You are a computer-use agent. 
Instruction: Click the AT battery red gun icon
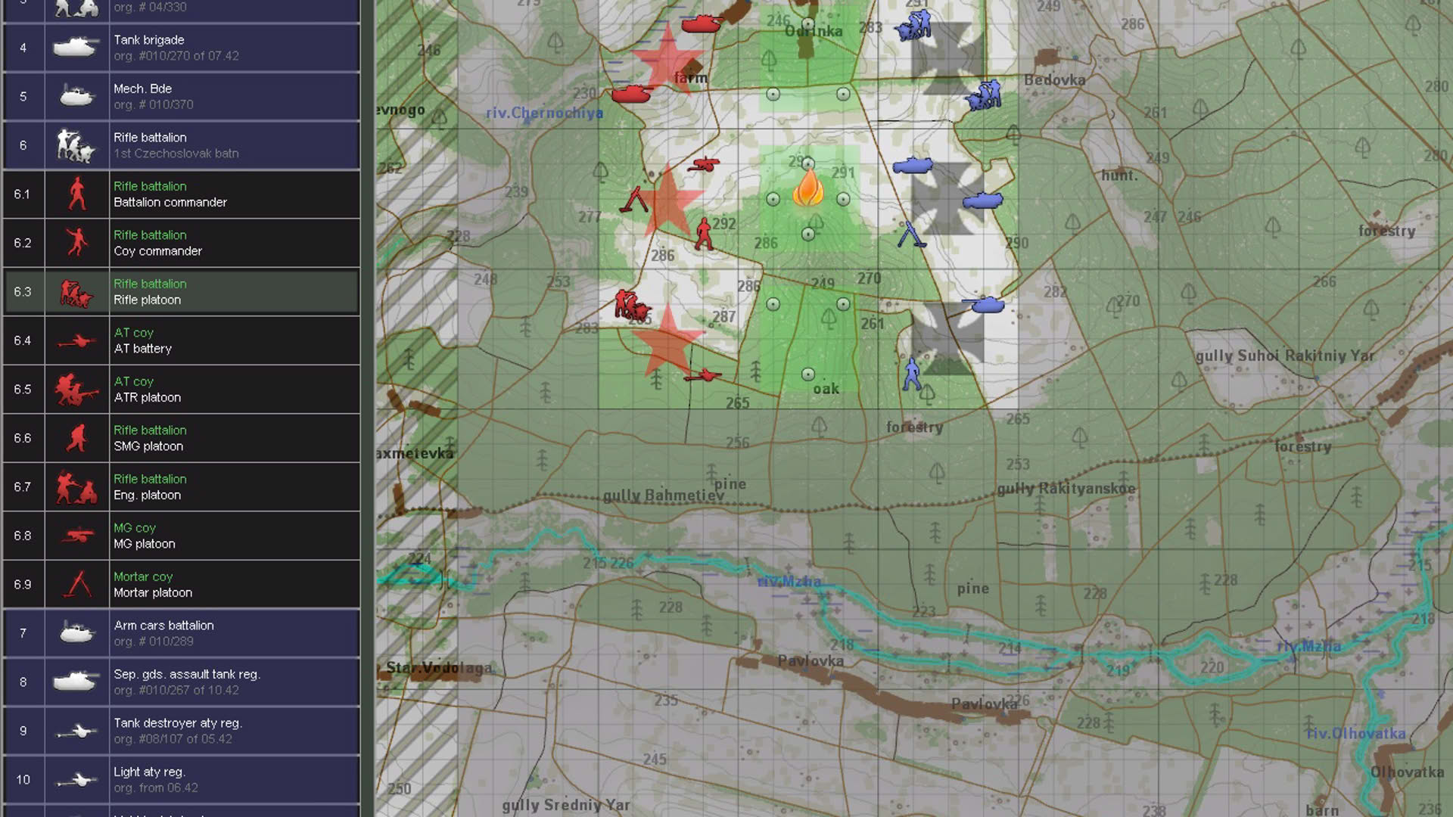coord(76,341)
